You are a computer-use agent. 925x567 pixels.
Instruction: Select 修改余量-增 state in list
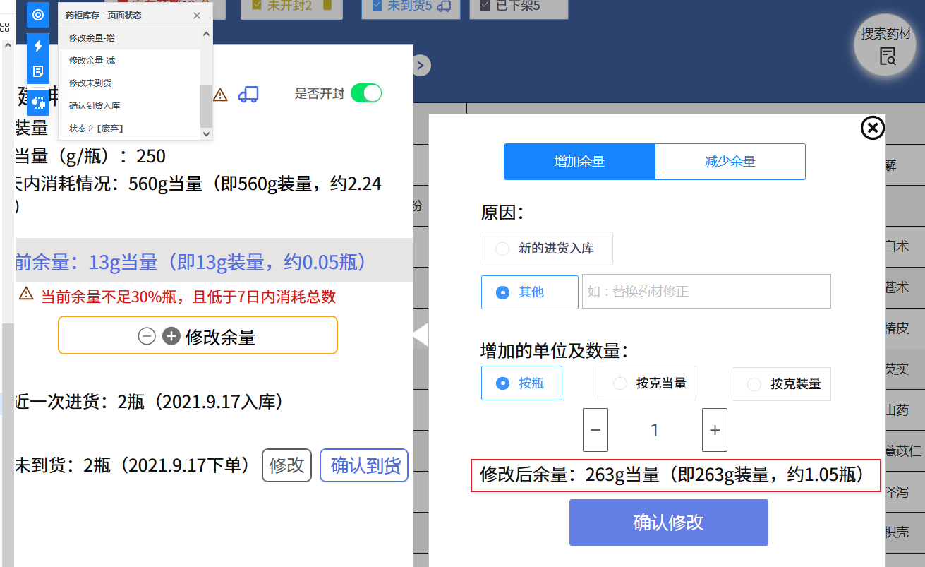point(130,37)
